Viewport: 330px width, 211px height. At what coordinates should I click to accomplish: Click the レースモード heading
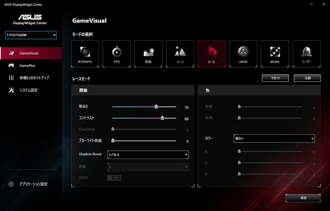click(x=81, y=79)
